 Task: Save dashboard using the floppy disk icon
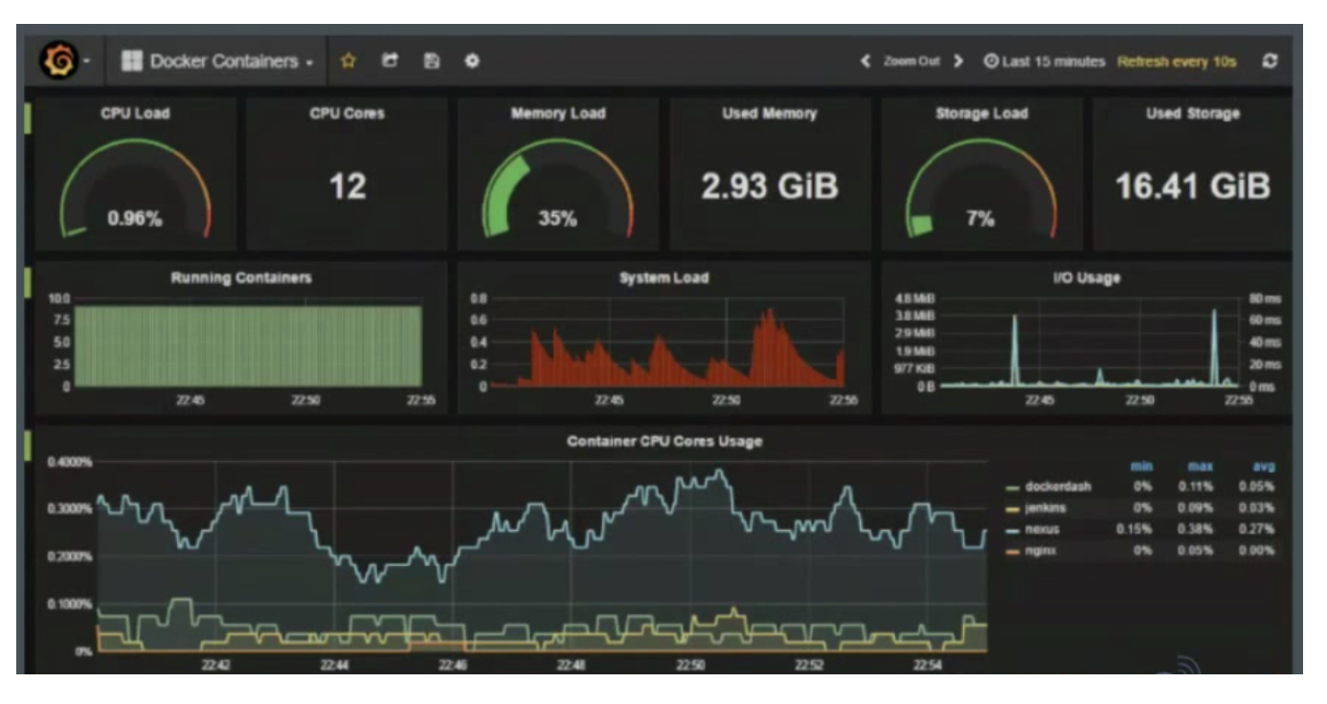(x=431, y=61)
